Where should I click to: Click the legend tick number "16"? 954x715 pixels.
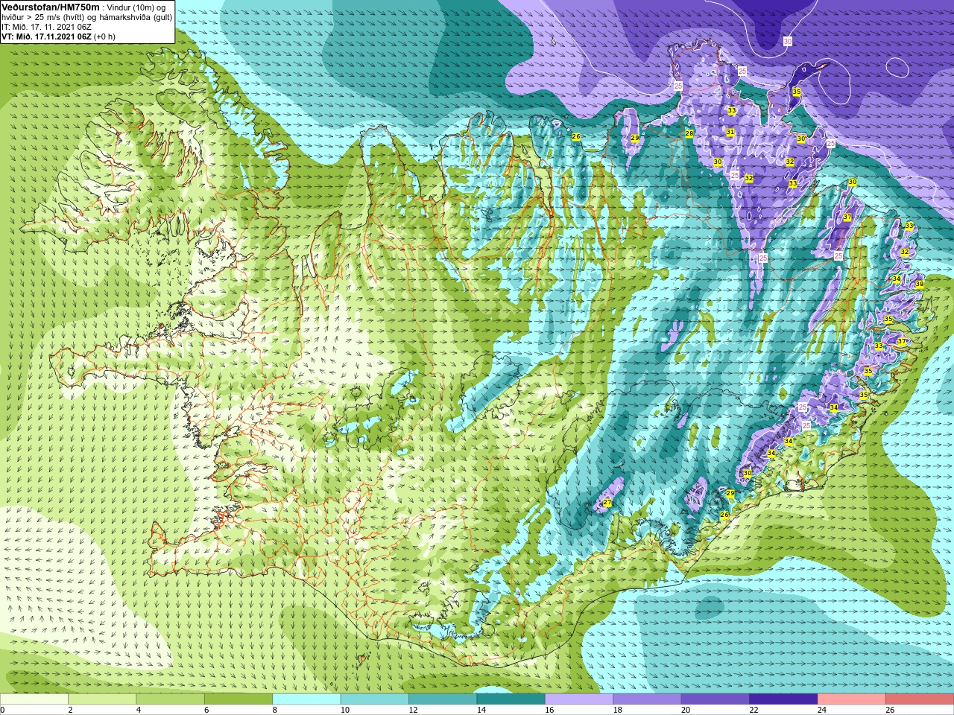549,710
